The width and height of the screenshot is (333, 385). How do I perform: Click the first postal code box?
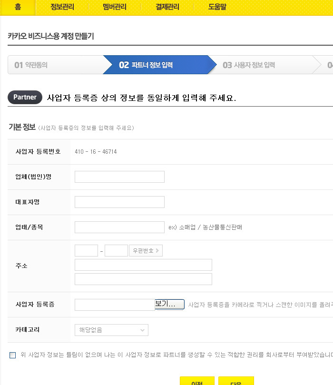pos(87,251)
